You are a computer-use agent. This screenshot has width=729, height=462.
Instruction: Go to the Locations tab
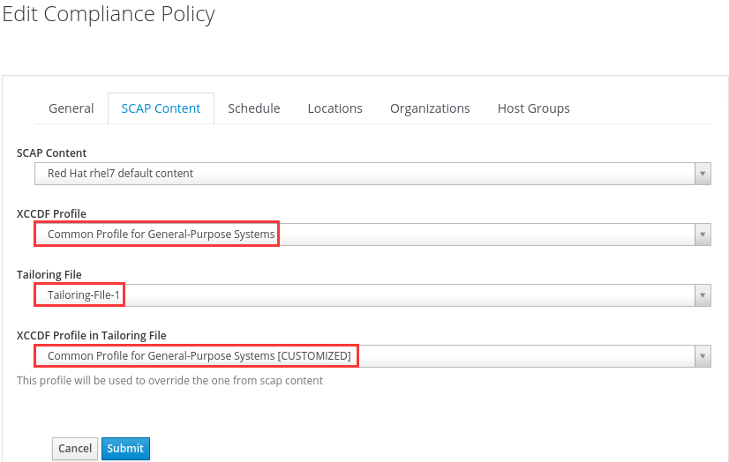coord(334,108)
